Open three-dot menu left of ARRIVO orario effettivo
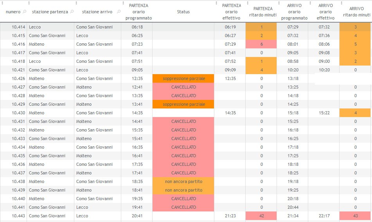 (x=310, y=3)
